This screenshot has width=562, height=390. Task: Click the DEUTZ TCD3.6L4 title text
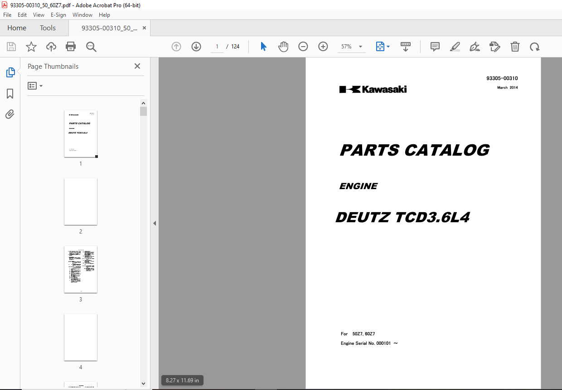pos(402,218)
